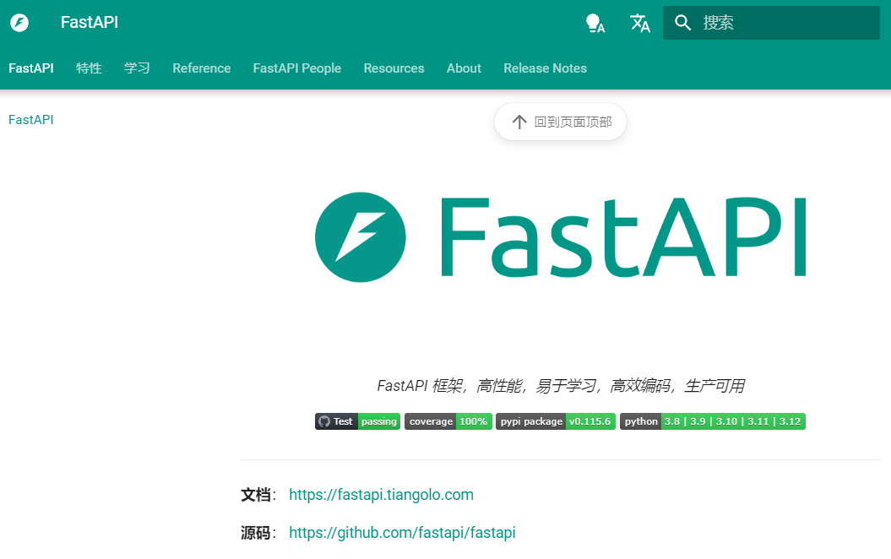Image resolution: width=891 pixels, height=559 pixels.
Task: Click the FastAPI logo icon in header
Action: click(x=19, y=23)
